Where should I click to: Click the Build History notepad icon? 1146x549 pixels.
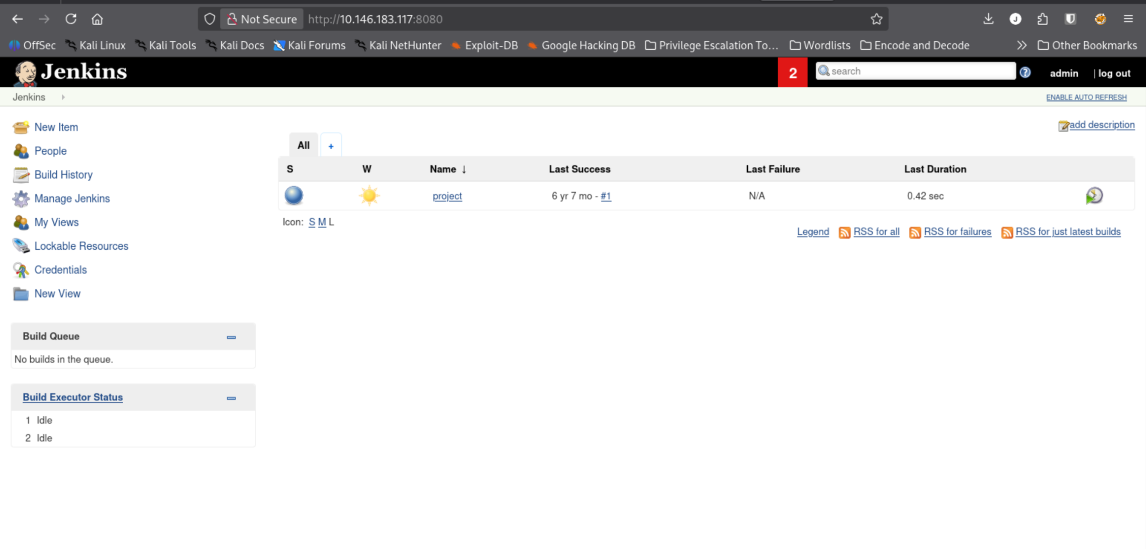pos(21,174)
